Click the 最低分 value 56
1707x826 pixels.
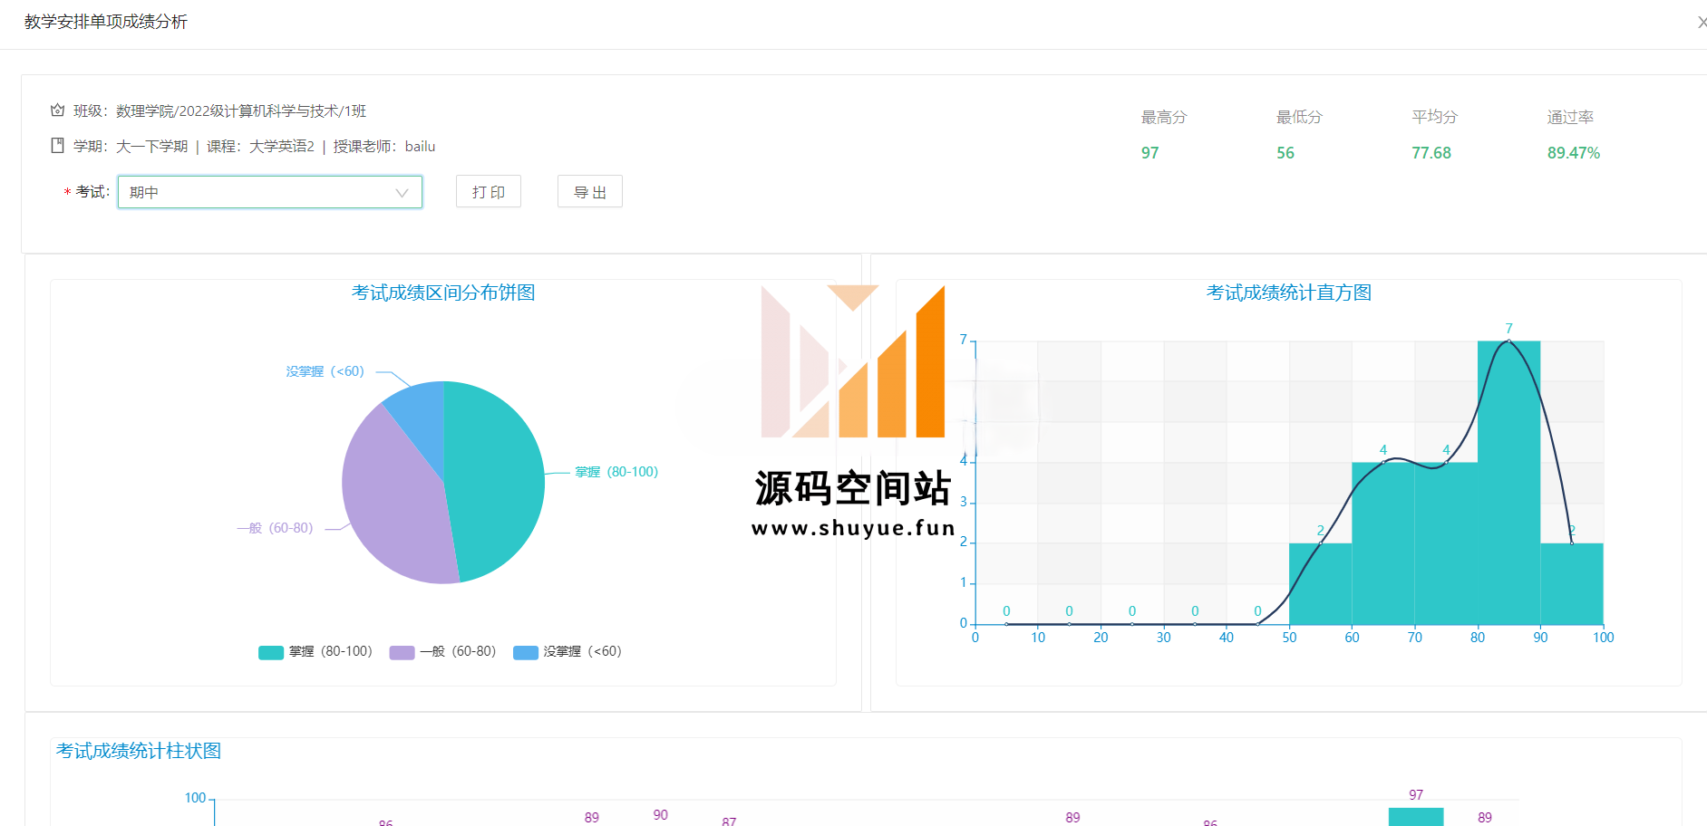1285,153
